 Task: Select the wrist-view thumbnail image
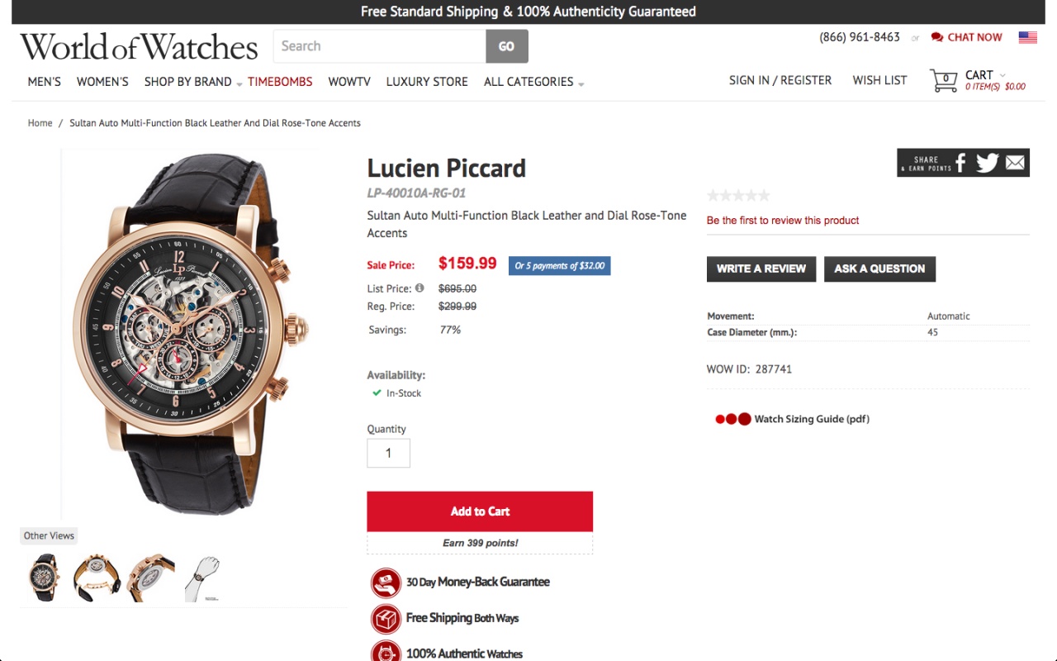tap(202, 578)
